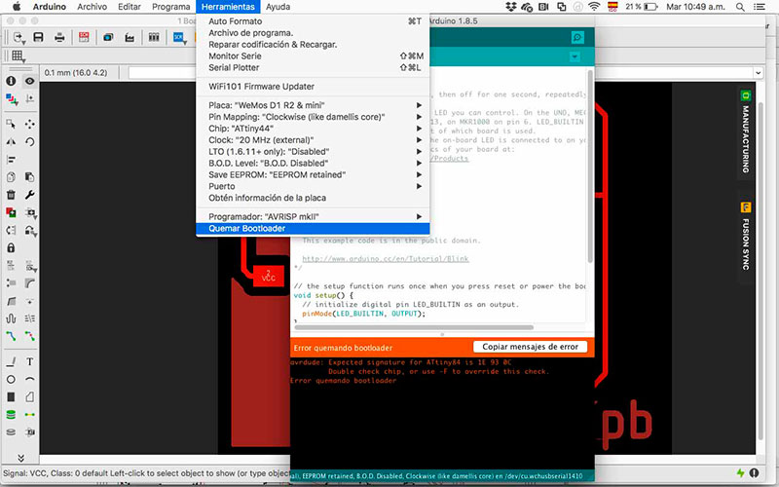Expand more tools double chevron in Eagle
Viewport: 779px width, 487px height.
[20, 458]
